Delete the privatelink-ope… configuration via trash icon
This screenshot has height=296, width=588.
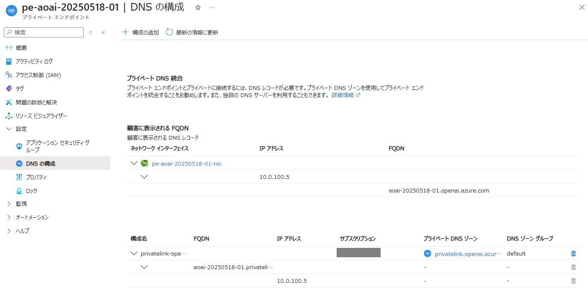point(573,253)
